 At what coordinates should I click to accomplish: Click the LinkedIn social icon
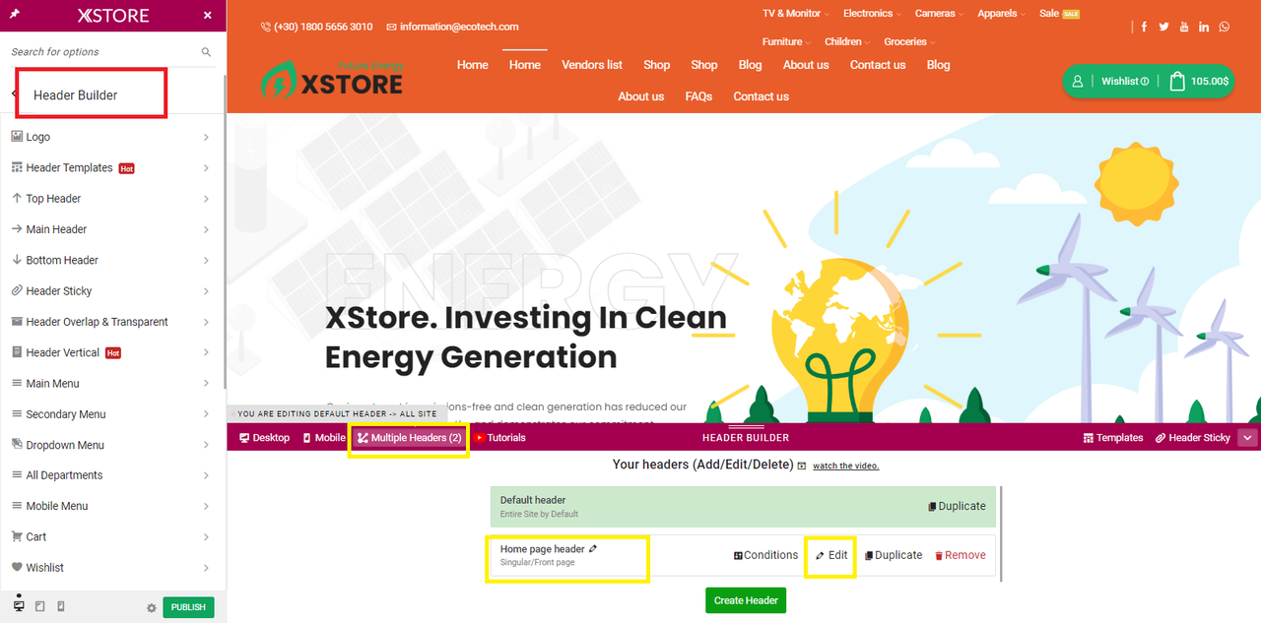click(1204, 27)
